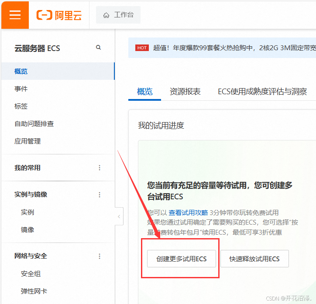Image resolution: width=316 pixels, height=304 pixels.
Task: Open 安全组 under 网络与安全
Action: point(31,273)
